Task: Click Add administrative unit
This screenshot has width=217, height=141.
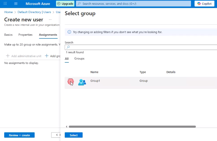Action: click(24, 56)
